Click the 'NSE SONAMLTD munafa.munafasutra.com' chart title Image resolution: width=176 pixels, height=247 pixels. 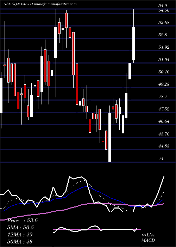point(40,4)
